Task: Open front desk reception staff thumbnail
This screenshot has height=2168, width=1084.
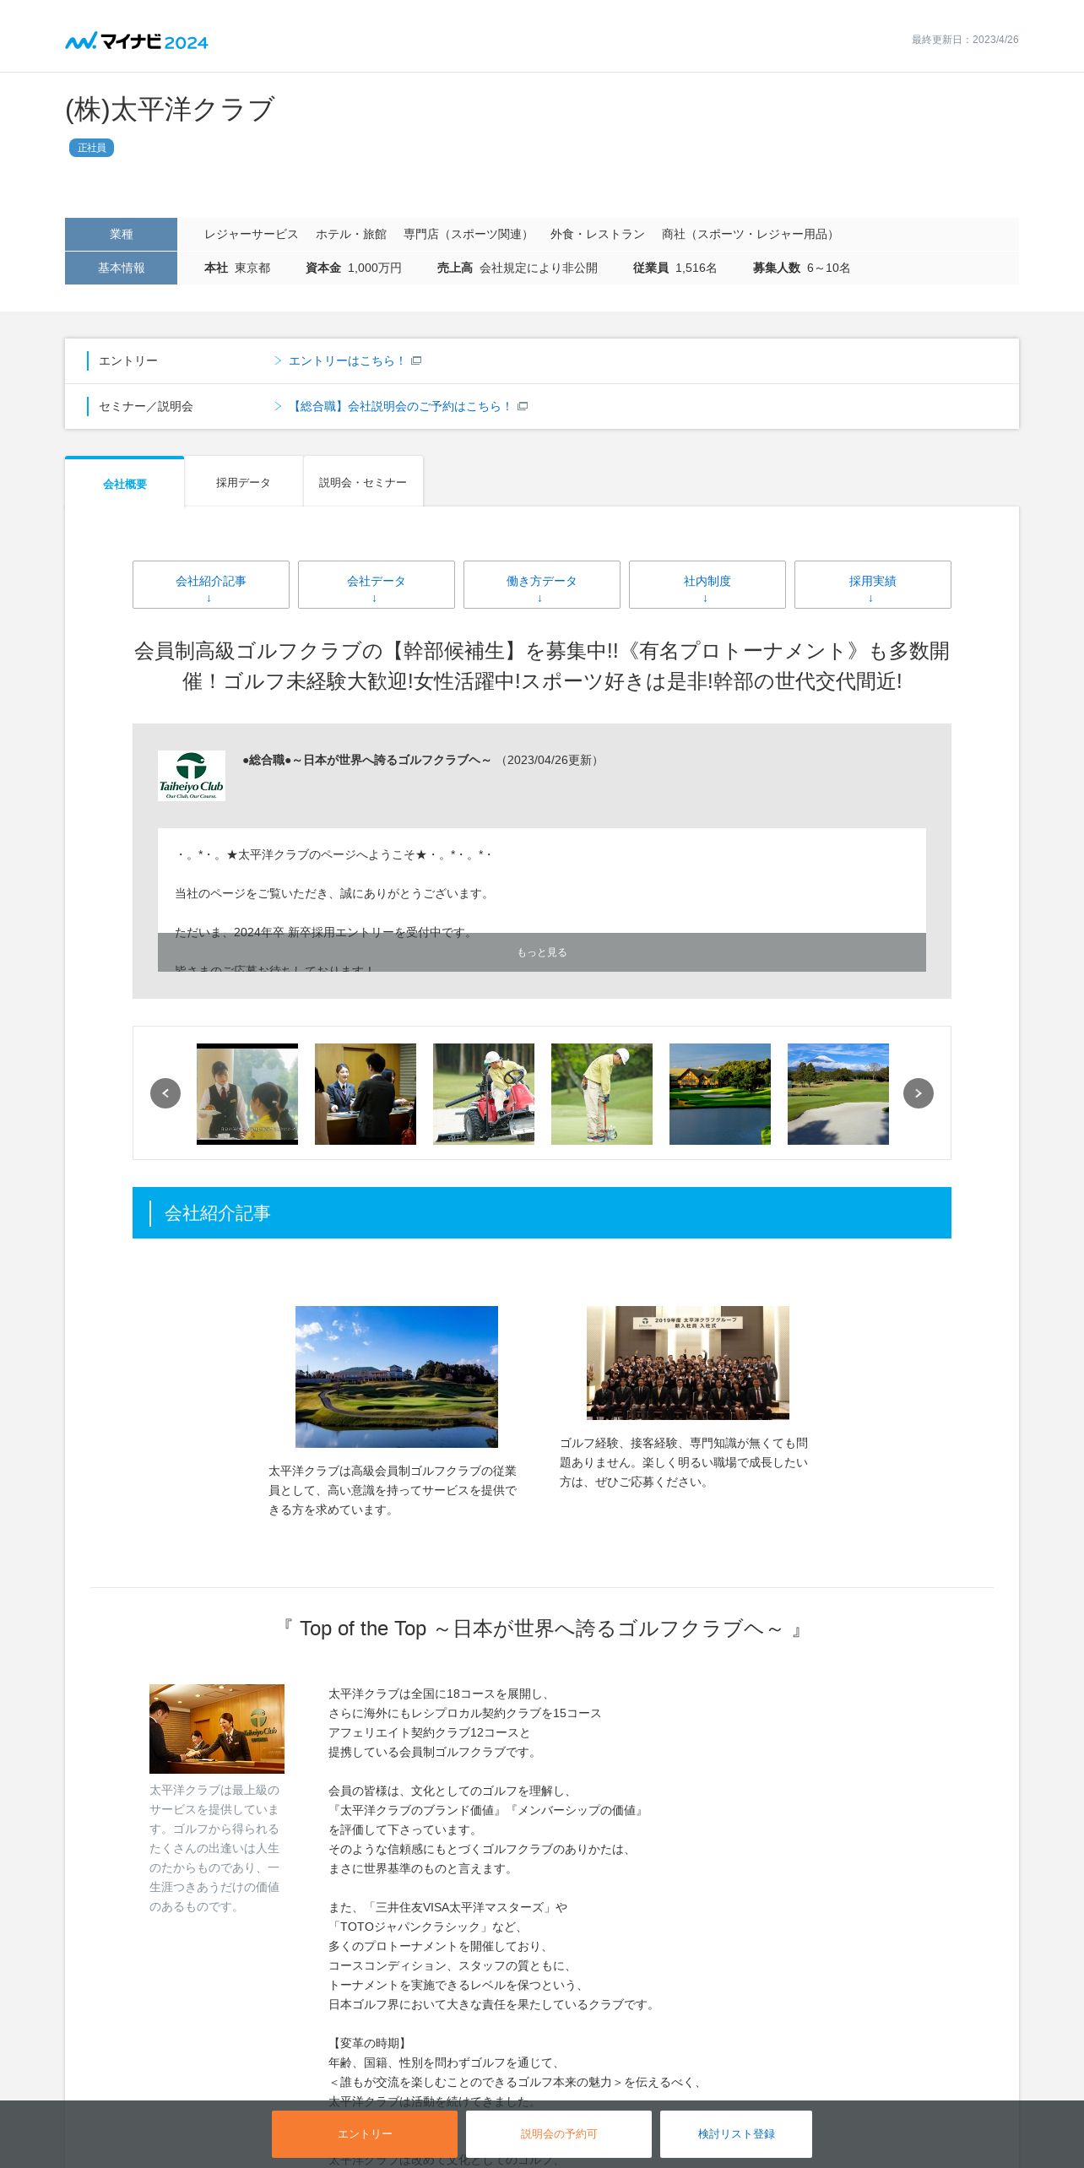Action: click(366, 1094)
